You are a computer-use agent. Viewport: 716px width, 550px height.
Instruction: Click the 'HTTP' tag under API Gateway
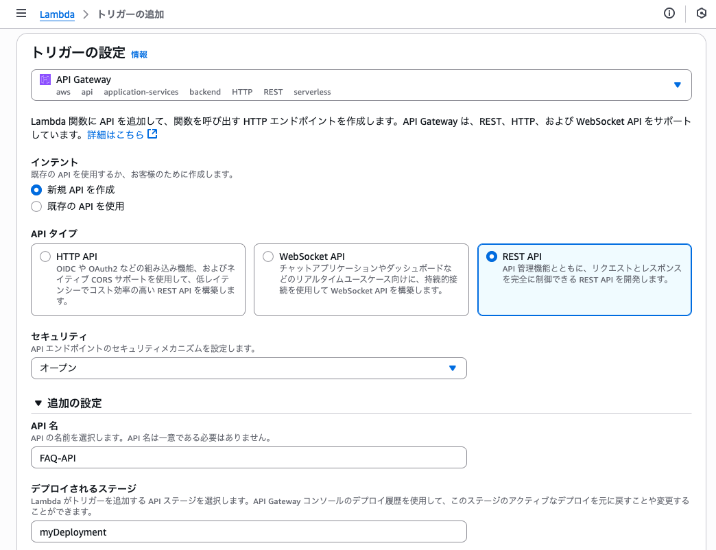(242, 92)
